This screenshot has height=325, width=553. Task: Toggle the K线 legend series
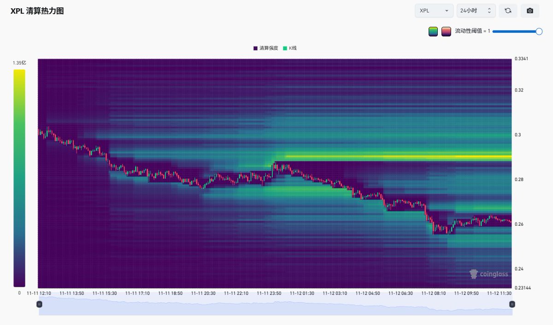tap(290, 48)
